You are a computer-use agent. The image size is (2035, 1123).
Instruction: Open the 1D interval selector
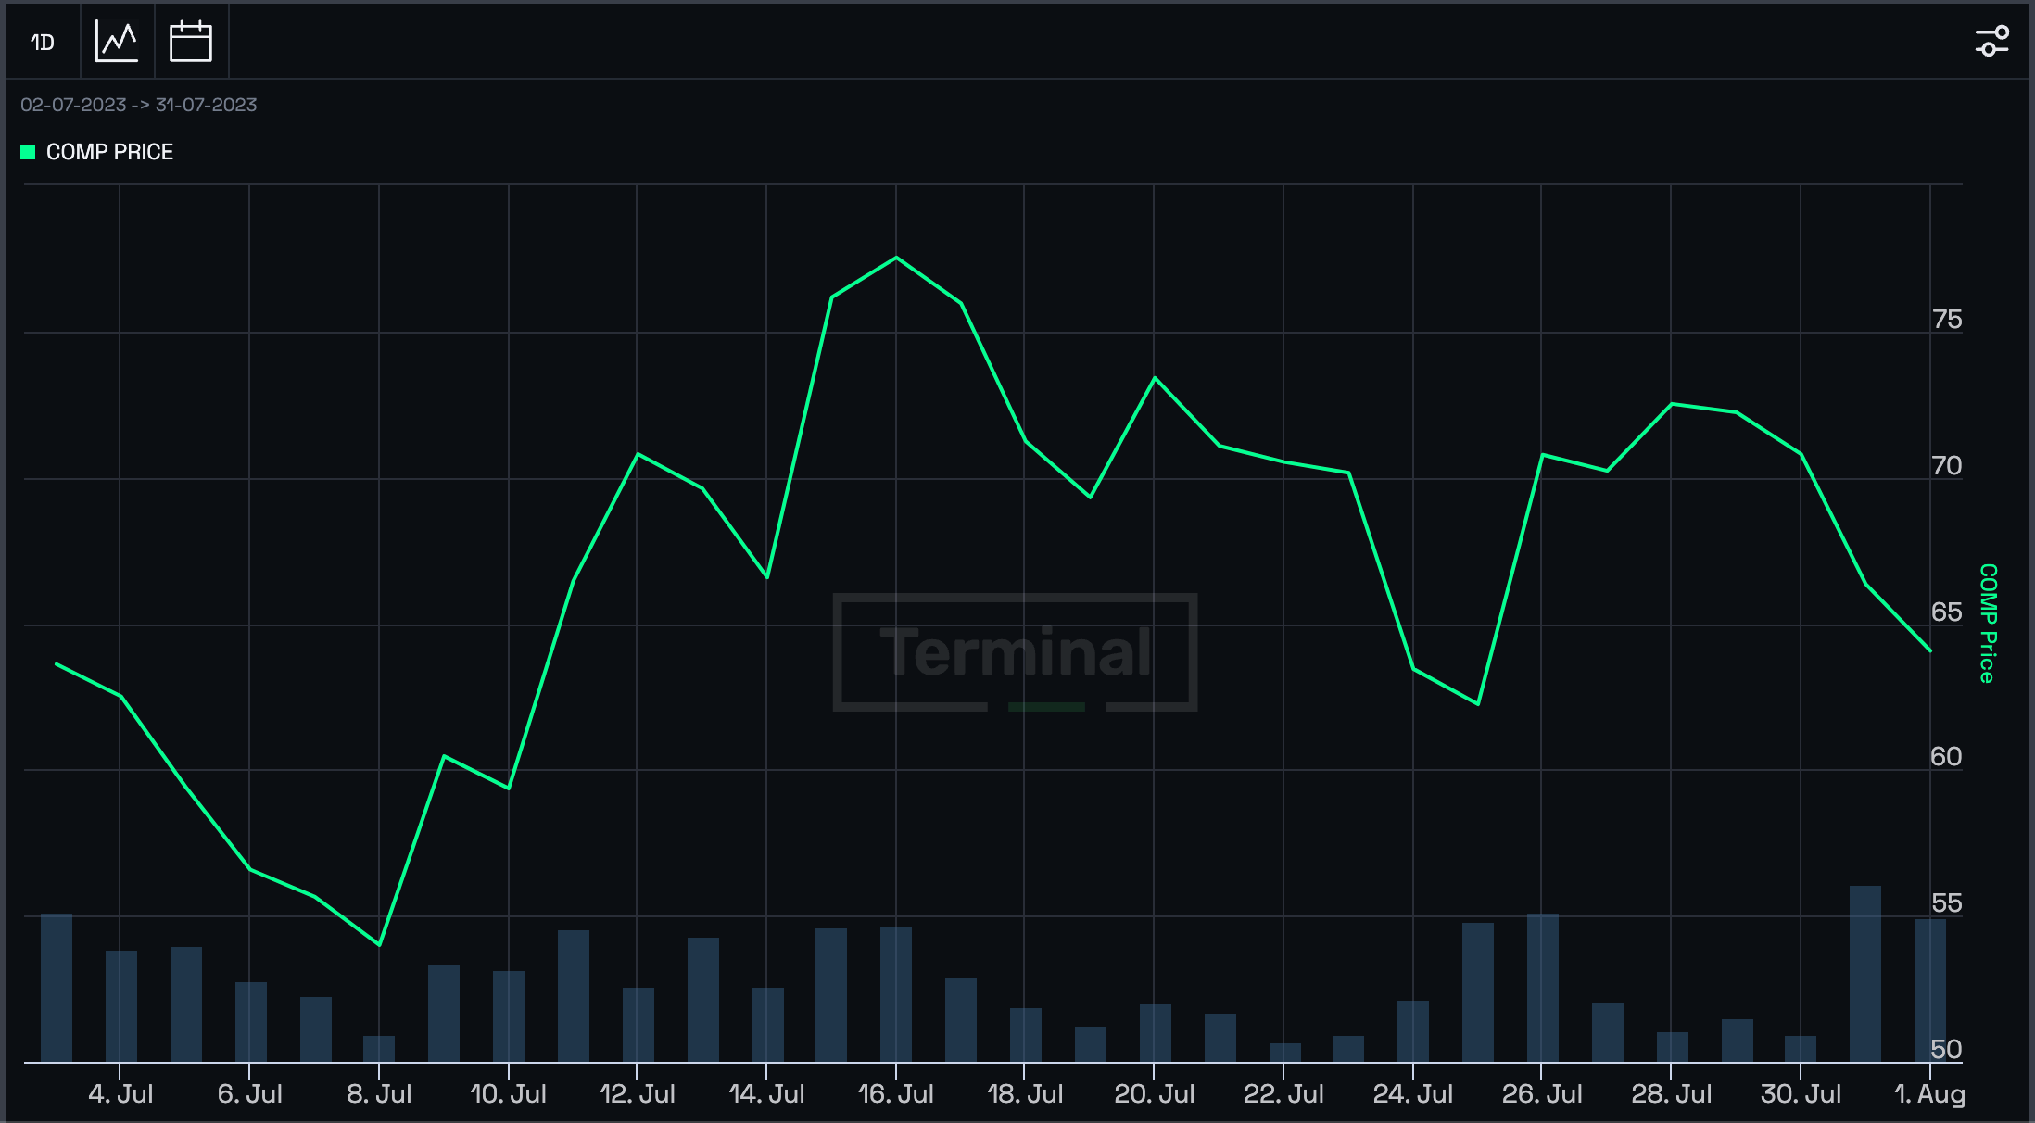[43, 42]
